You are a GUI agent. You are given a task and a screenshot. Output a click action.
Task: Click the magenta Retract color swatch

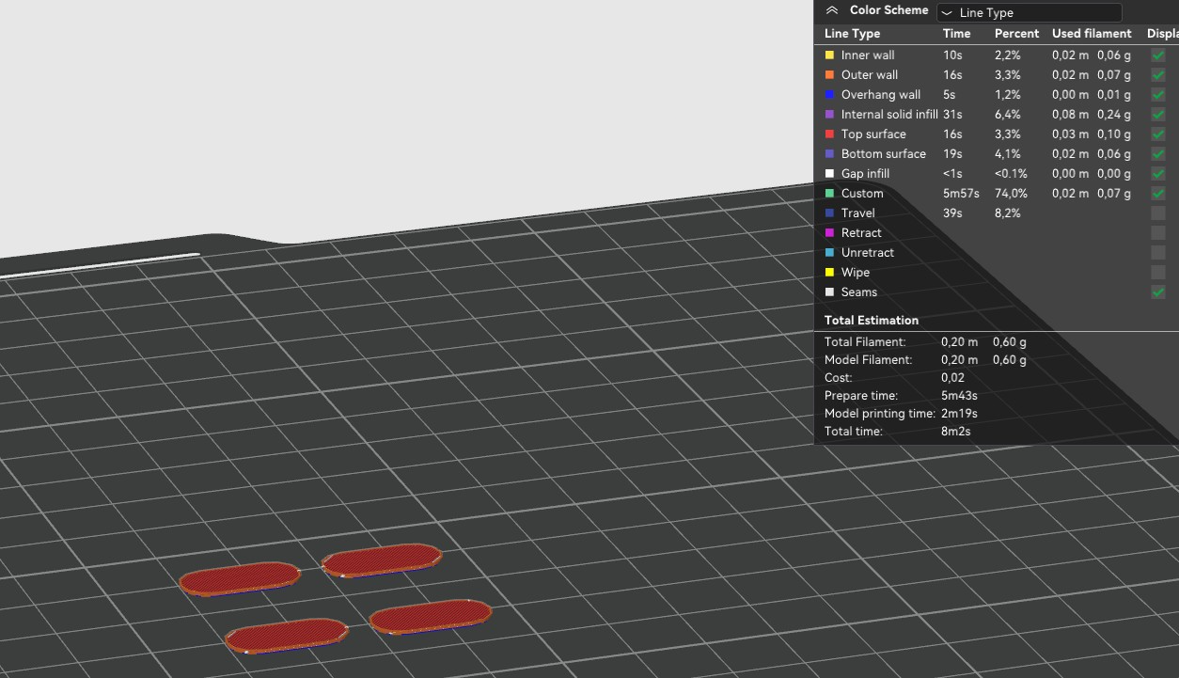pos(829,233)
